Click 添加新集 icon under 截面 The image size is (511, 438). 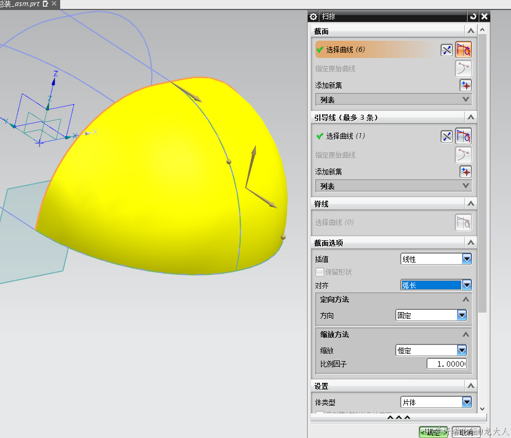tap(465, 85)
